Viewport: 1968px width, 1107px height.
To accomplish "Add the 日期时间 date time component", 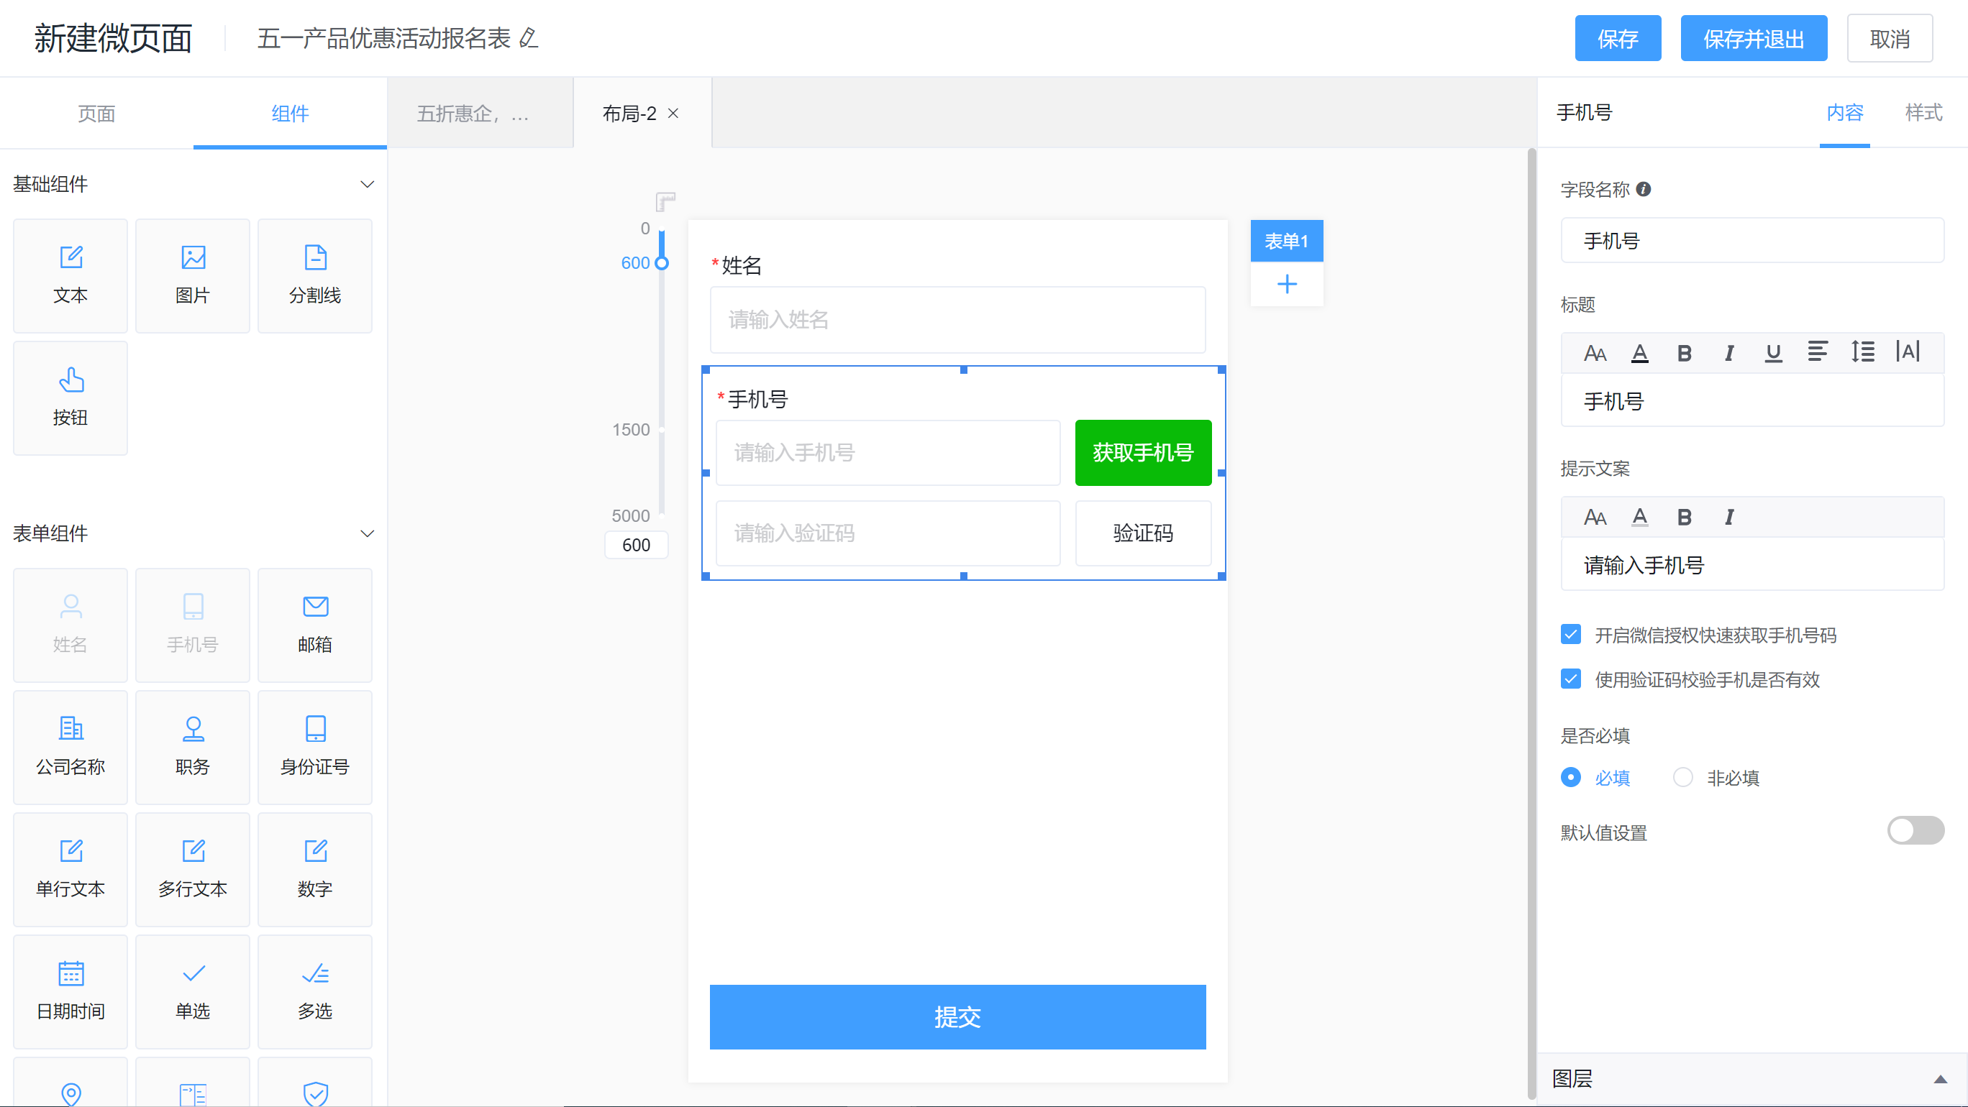I will pyautogui.click(x=70, y=991).
